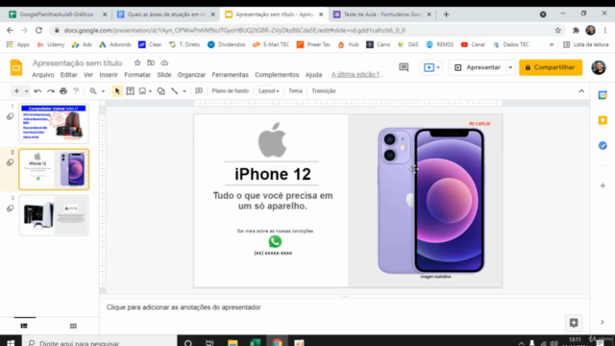Choose the select cursor tool
The height and width of the screenshot is (346, 615).
coord(117,91)
